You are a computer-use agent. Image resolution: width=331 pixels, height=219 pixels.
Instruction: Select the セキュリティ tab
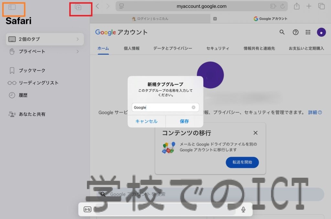(218, 48)
